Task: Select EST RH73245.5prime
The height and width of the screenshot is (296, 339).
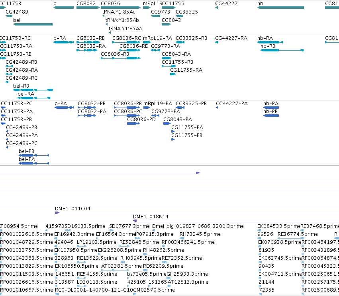Action: pyautogui.click(x=200, y=234)
